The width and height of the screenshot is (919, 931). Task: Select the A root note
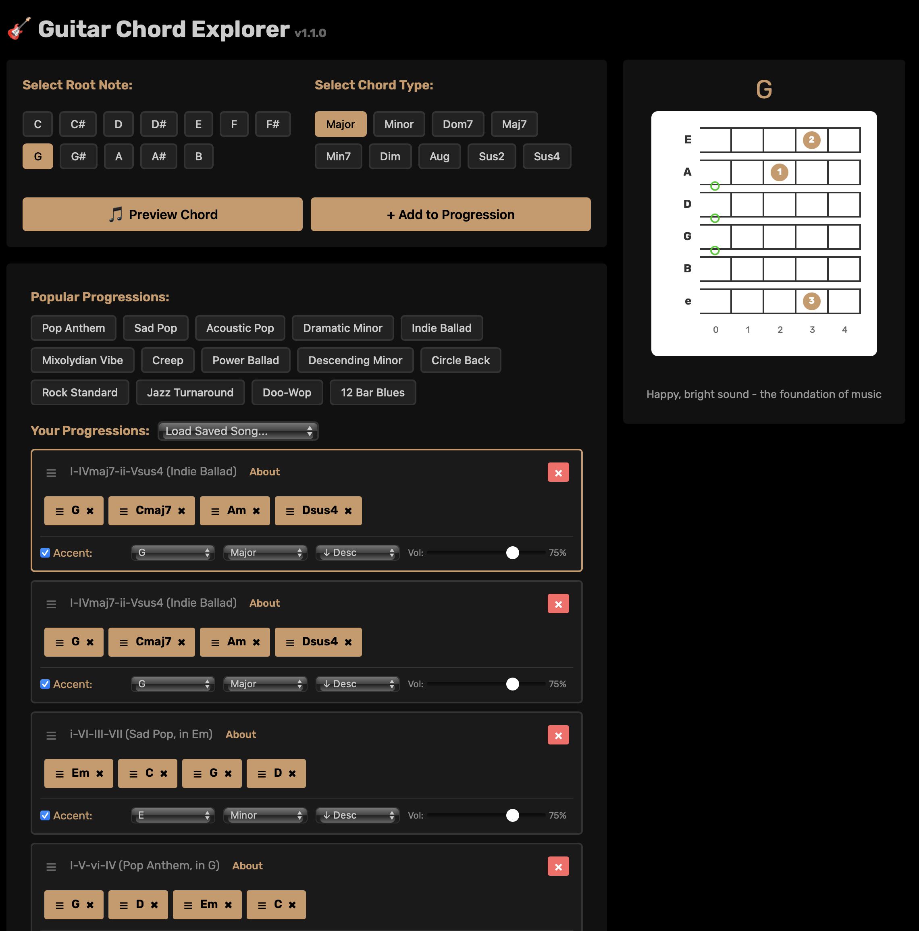[119, 156]
